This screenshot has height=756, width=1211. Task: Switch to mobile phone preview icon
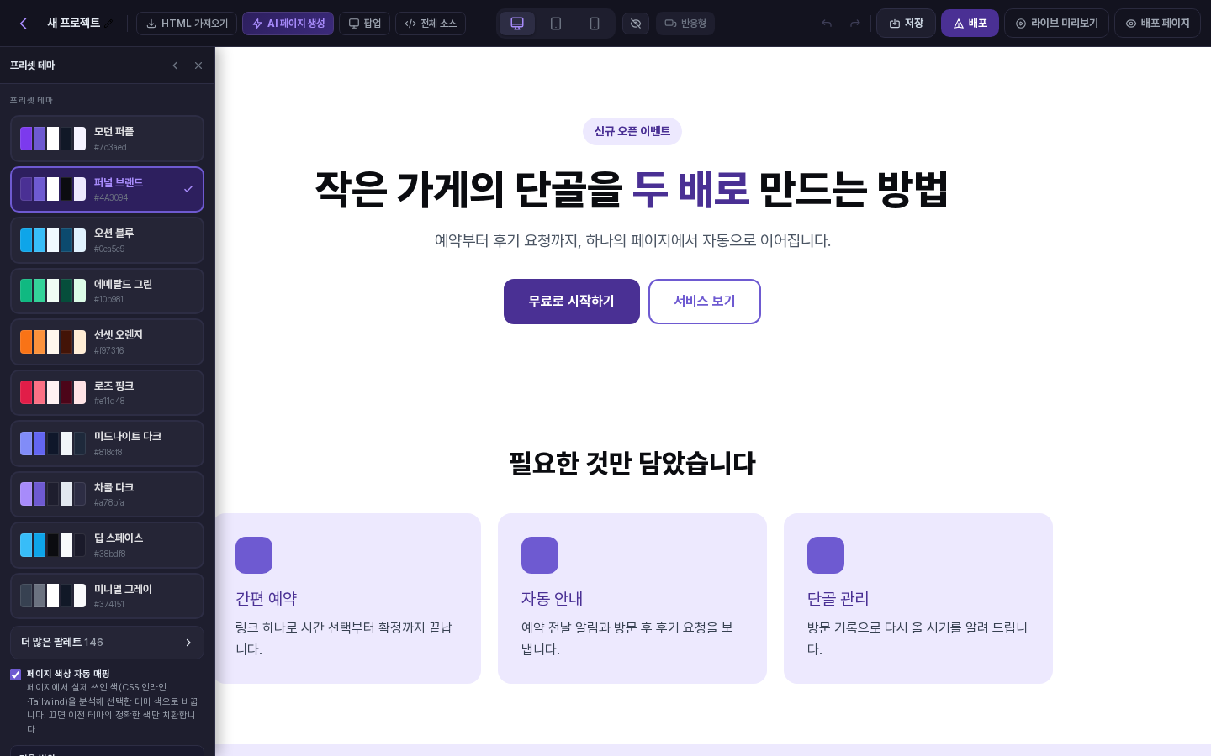[595, 24]
